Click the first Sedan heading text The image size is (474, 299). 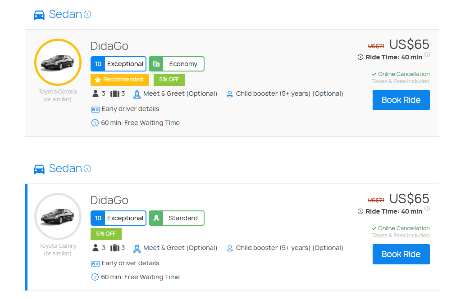pos(65,14)
